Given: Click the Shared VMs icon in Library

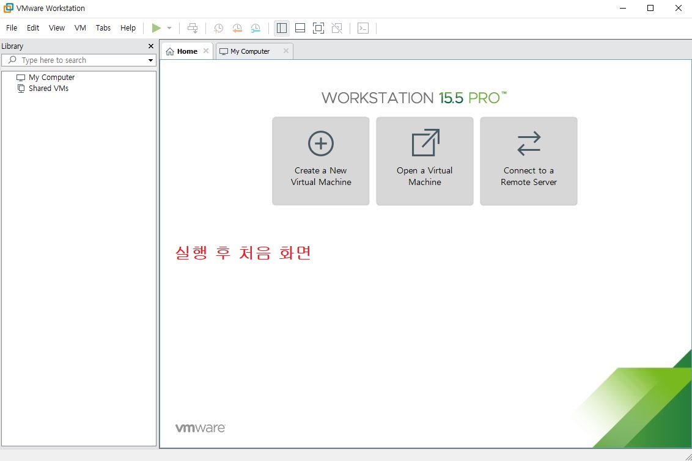Looking at the screenshot, I should pos(21,88).
